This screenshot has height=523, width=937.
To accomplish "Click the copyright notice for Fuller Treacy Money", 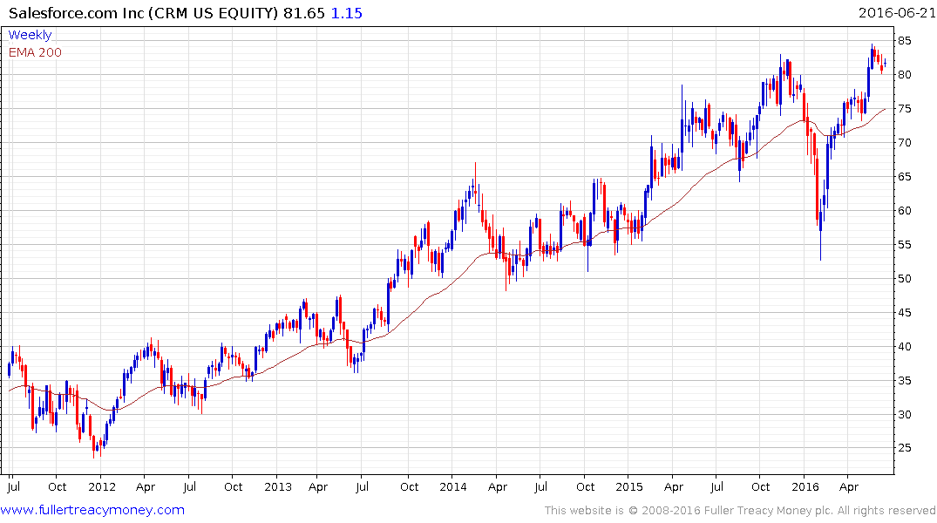I will click(740, 511).
